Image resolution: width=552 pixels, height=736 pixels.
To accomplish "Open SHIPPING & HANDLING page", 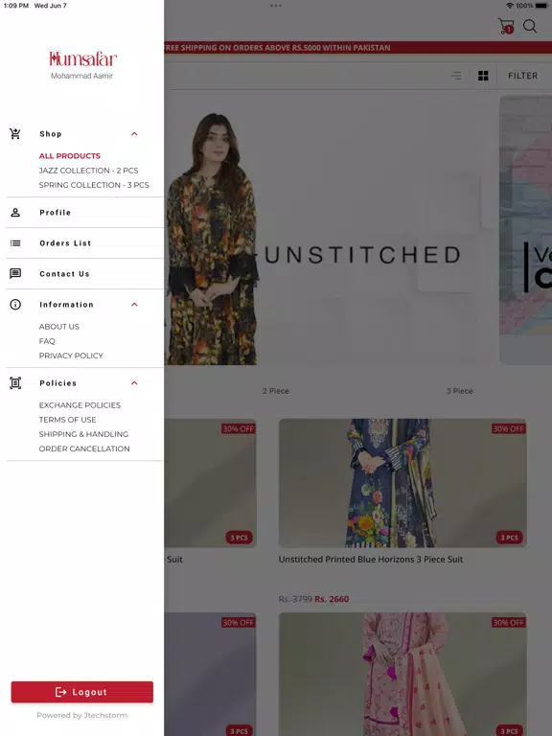I will 83,434.
